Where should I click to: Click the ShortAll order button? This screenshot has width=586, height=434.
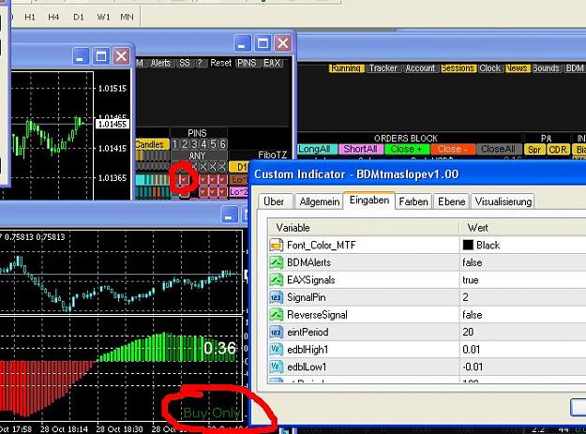tap(360, 149)
